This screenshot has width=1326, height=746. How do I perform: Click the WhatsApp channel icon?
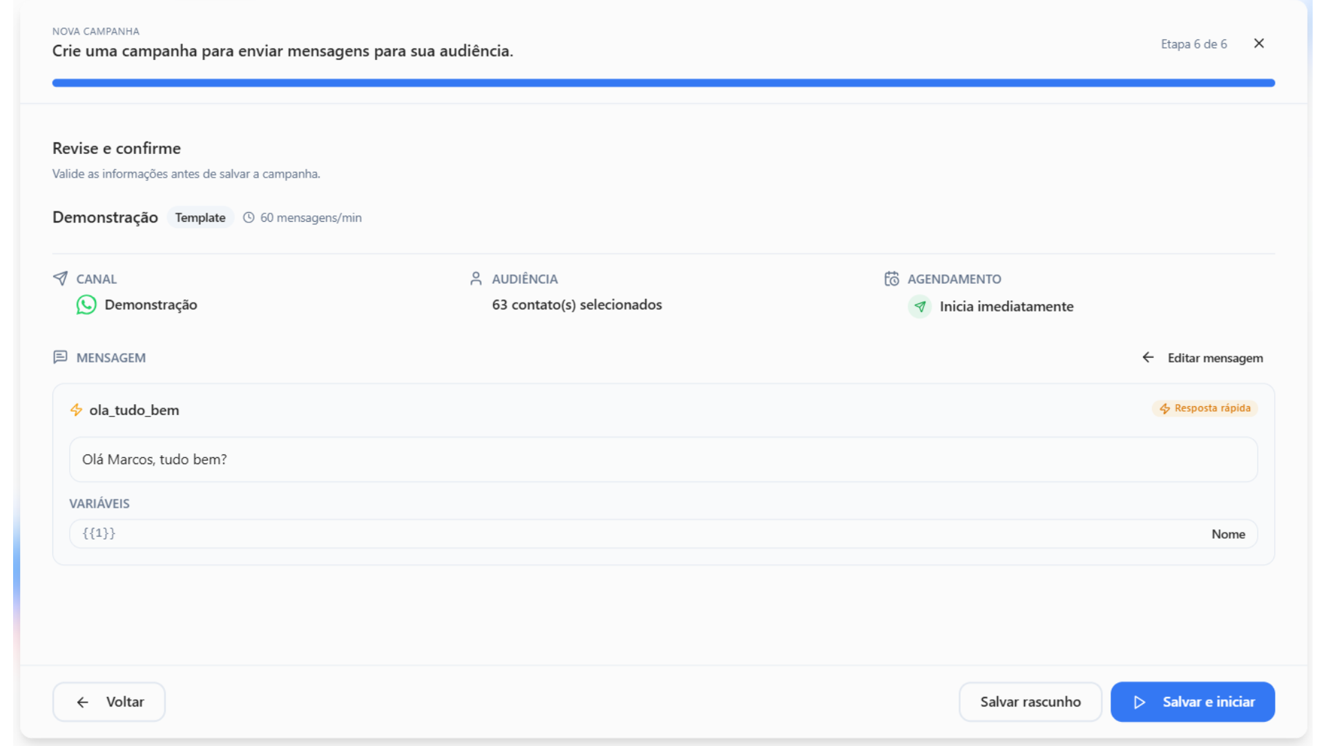[x=86, y=305]
